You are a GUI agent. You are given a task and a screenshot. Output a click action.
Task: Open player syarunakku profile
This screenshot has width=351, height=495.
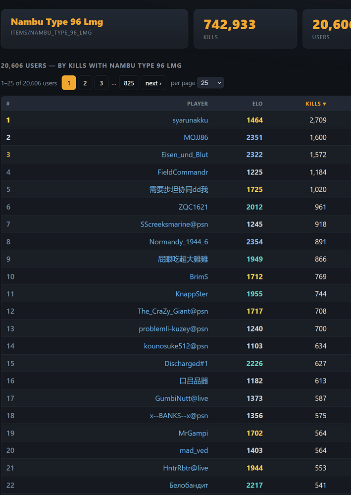pos(190,120)
